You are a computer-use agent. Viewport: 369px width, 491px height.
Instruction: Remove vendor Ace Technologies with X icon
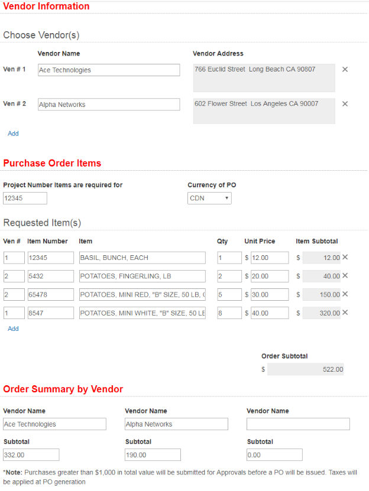click(345, 70)
